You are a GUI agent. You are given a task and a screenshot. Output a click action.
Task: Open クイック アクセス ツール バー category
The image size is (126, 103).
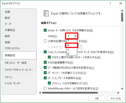coord(19,70)
